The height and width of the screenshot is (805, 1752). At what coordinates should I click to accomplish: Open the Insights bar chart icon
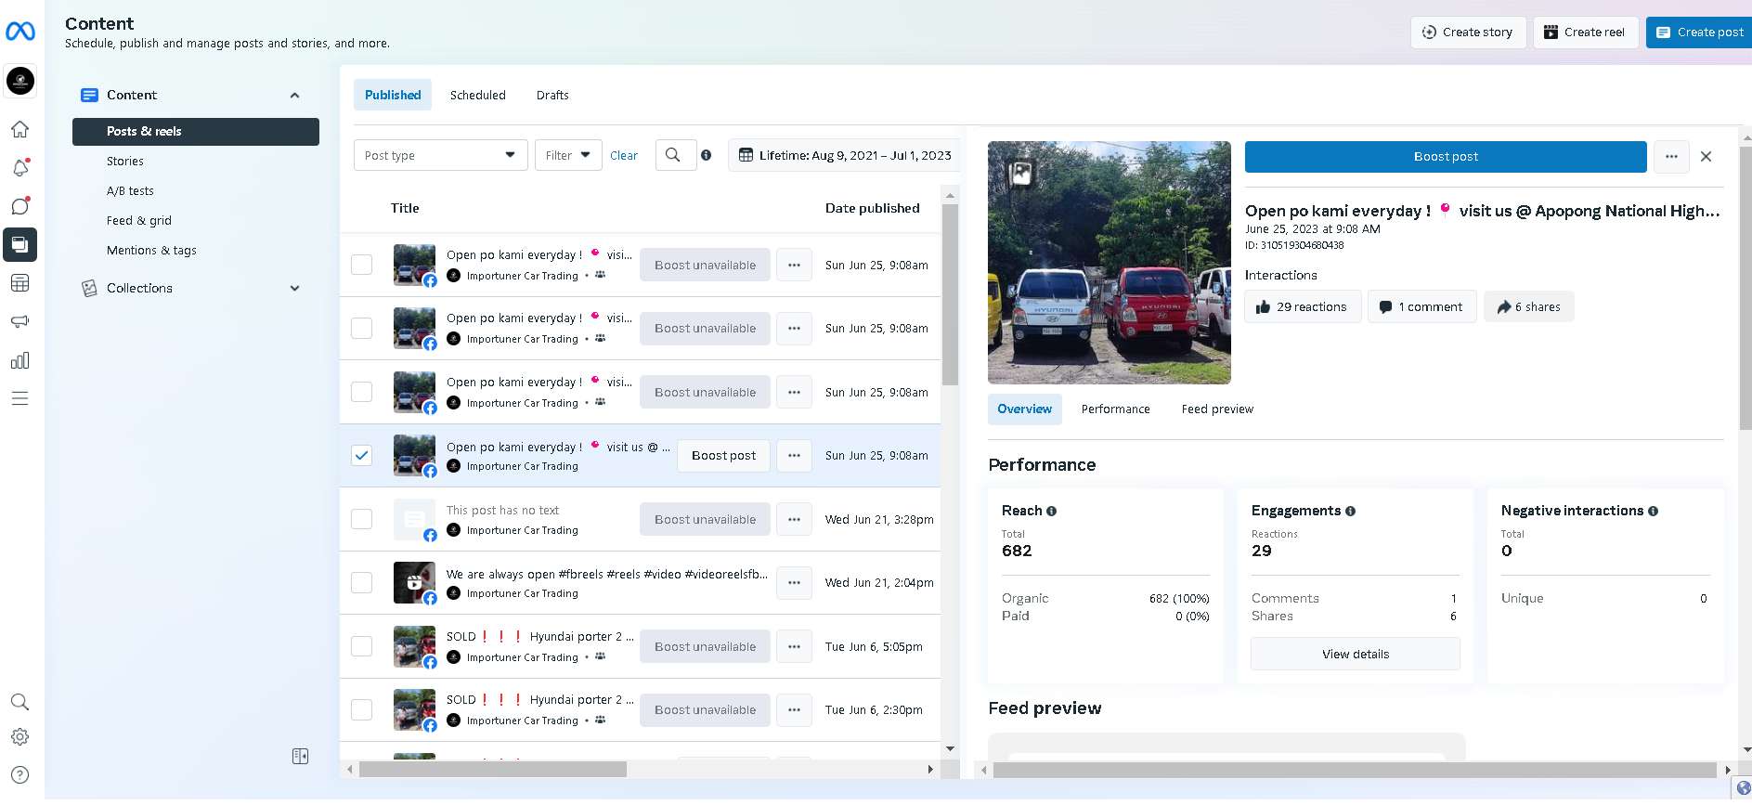pos(20,360)
